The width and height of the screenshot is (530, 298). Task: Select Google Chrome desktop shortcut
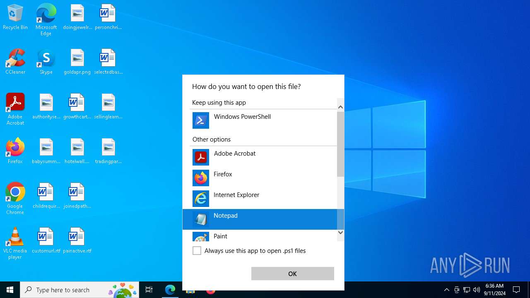tap(15, 198)
